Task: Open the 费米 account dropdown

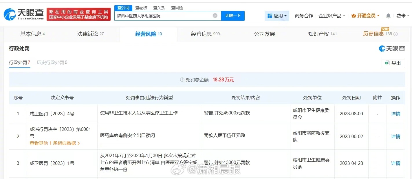Action: coord(402,16)
